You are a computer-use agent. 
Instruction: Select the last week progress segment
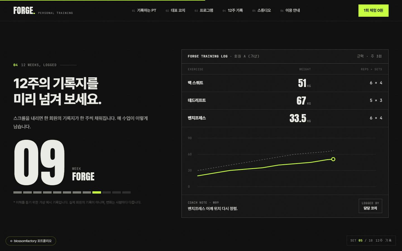click(126, 192)
